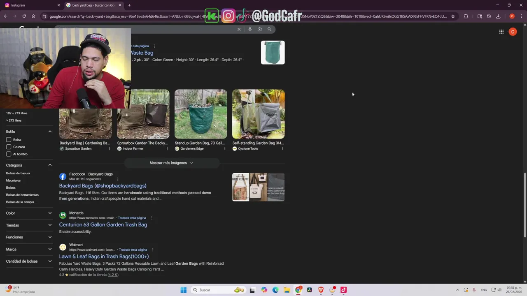Open the Chrome profile avatar in toolbar
527x296 pixels.
coord(512,16)
